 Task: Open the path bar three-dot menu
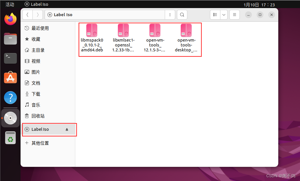coord(170,15)
